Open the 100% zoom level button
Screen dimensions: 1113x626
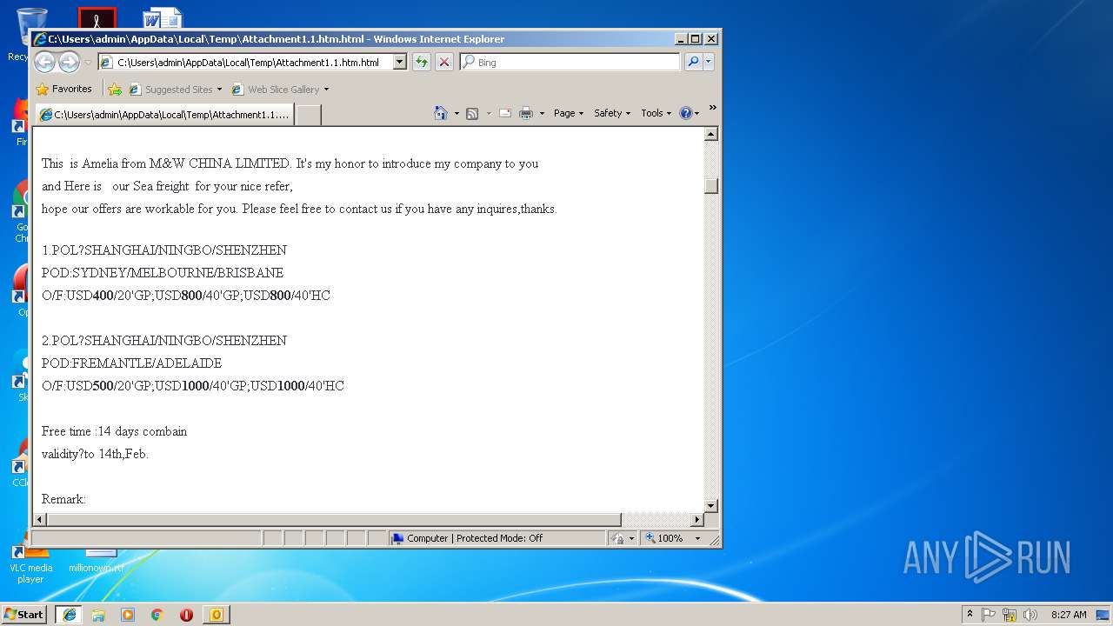coord(664,538)
